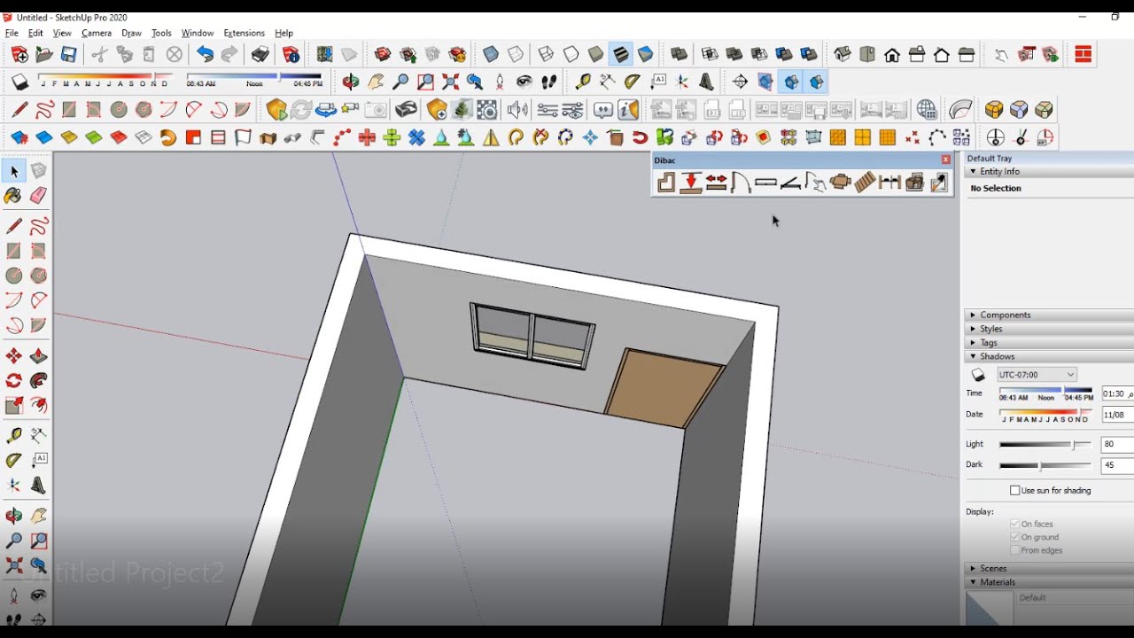Click the Light slider in Shadows panel
This screenshot has height=638, width=1134.
pos(1045,444)
